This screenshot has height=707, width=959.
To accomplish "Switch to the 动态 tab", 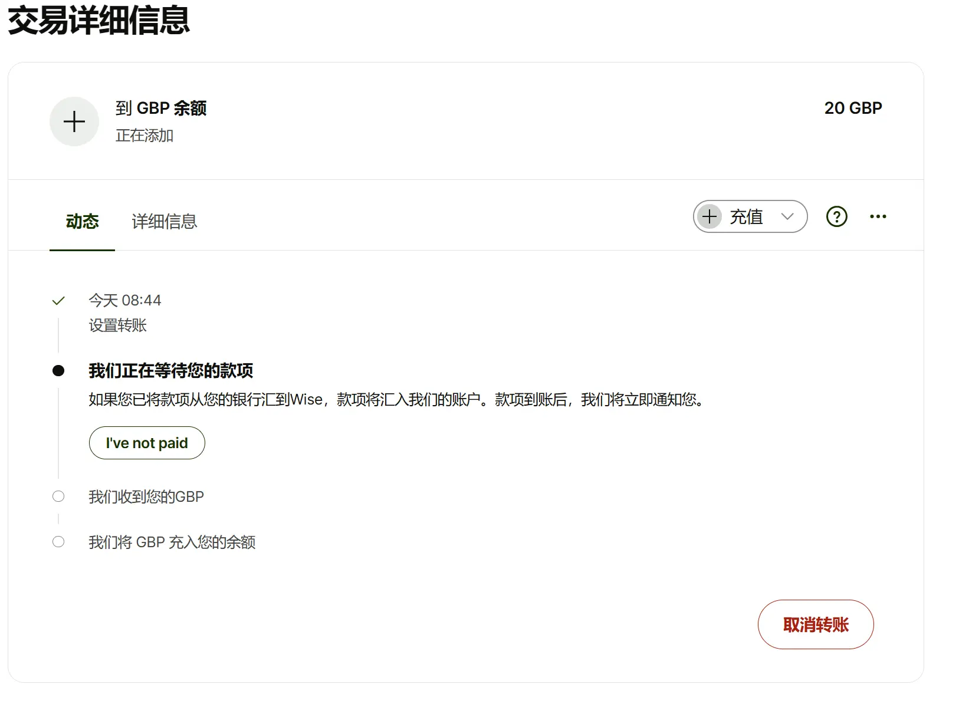I will pos(82,222).
